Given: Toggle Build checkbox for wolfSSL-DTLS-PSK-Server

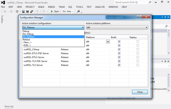Looking at the screenshot, I should coord(119,53).
